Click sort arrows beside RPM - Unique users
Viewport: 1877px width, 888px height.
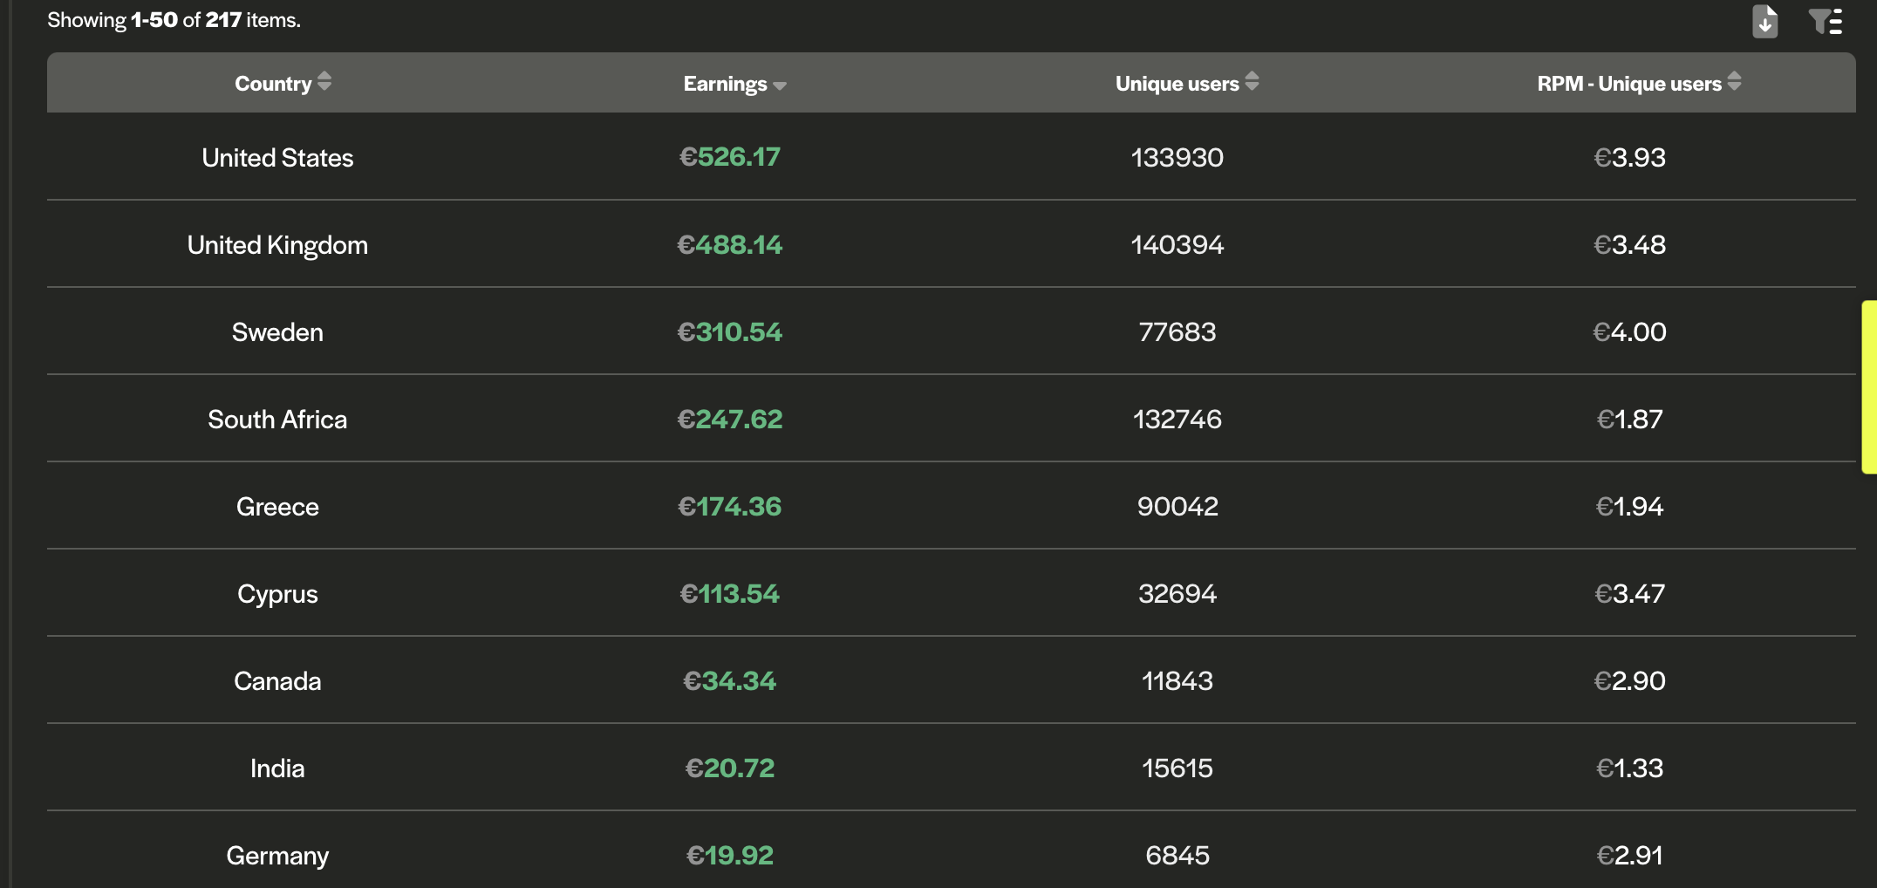[1734, 82]
